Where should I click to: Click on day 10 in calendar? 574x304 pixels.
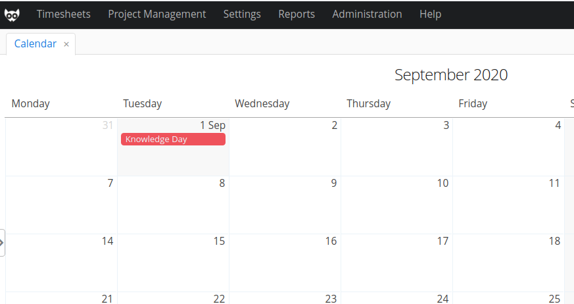click(x=397, y=205)
